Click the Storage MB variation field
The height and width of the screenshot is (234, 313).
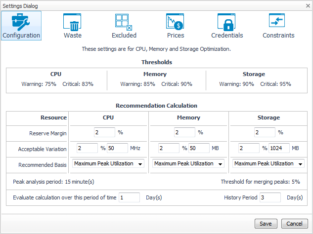[278, 148]
